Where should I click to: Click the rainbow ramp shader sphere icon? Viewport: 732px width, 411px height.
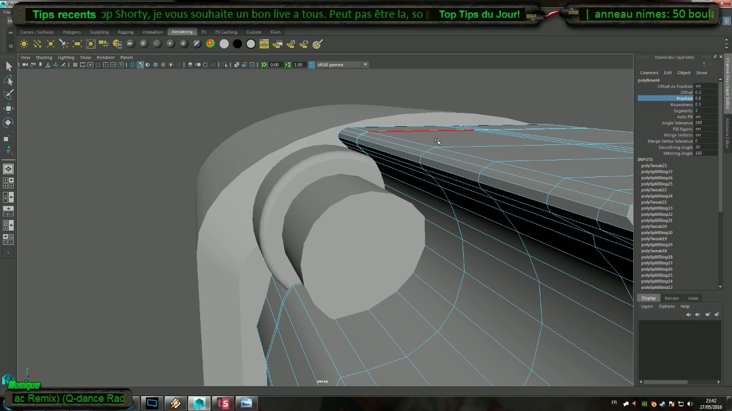(x=210, y=44)
